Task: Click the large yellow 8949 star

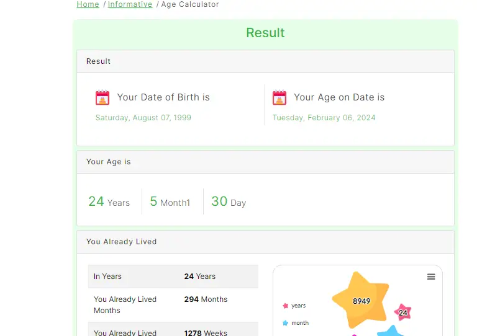Action: point(360,301)
